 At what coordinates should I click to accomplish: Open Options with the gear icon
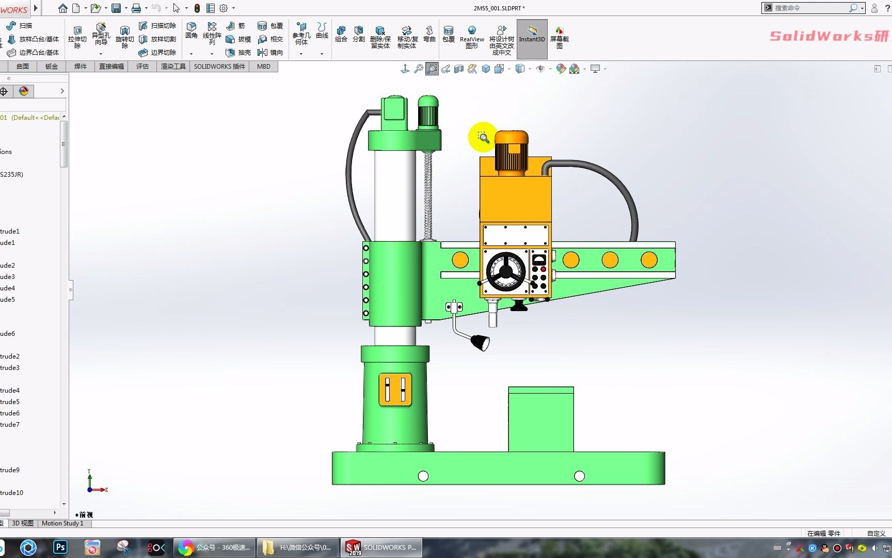click(224, 8)
